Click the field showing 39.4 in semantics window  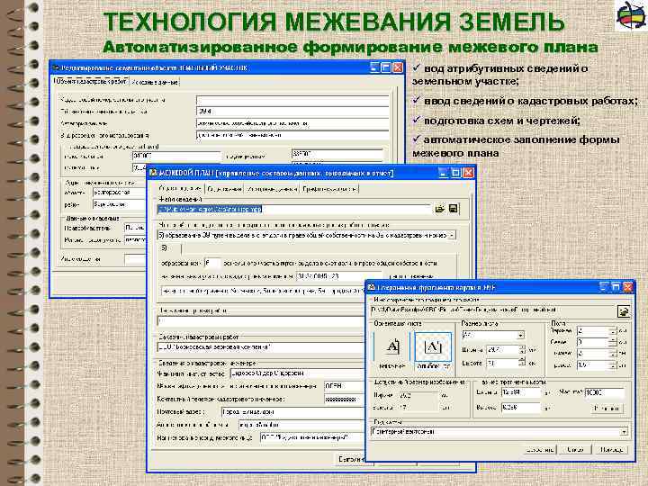point(292,112)
